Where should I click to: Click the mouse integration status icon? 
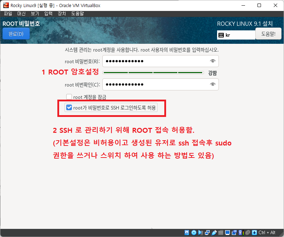(x=248, y=233)
